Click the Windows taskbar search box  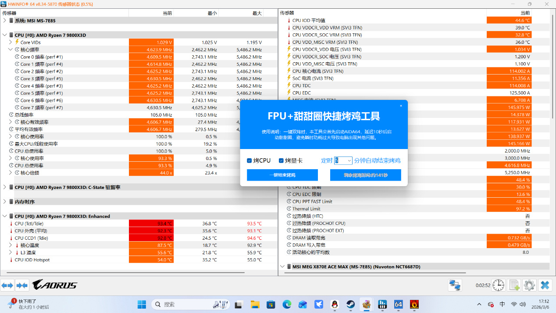(191, 304)
